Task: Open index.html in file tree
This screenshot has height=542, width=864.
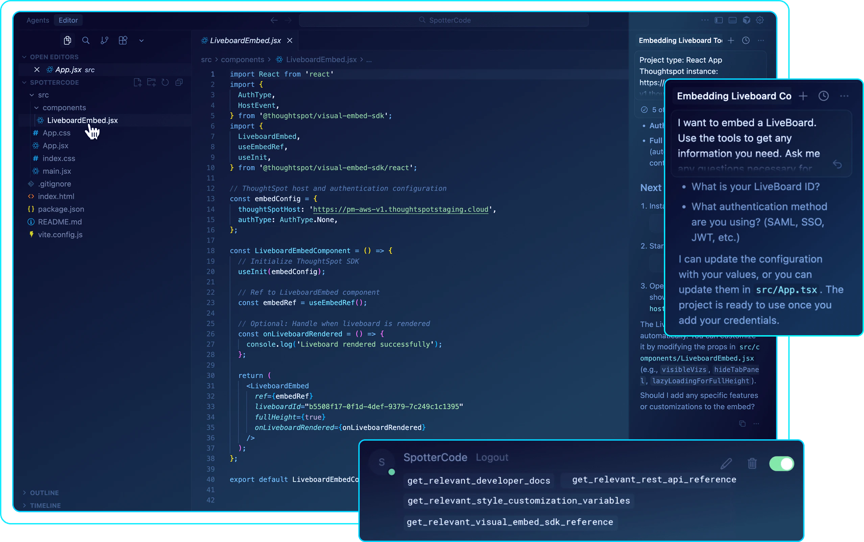Action: coord(56,196)
